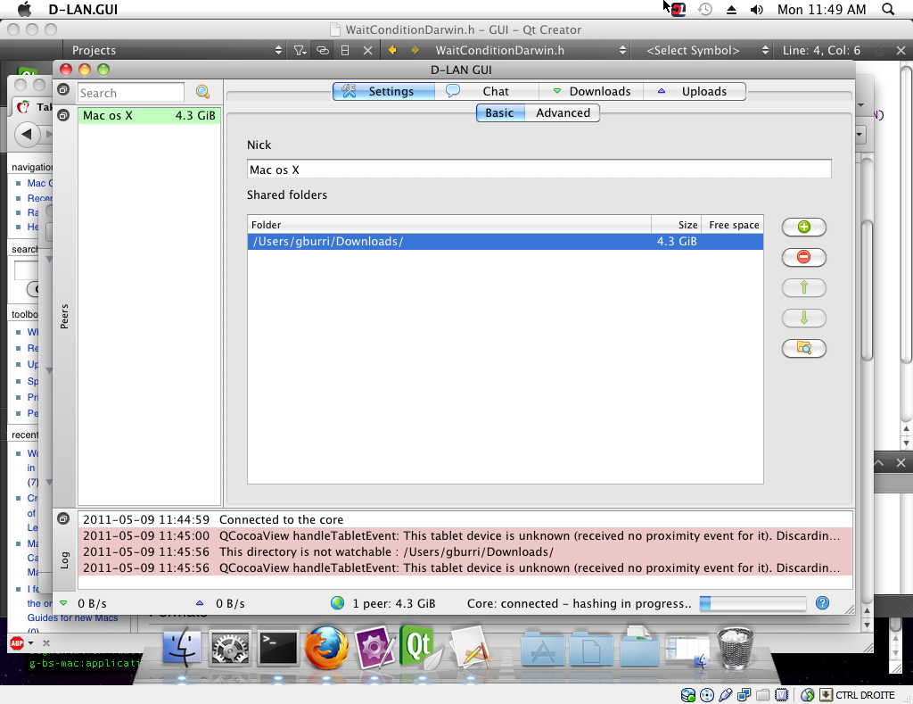Click the eject icon in the menu bar
The width and height of the screenshot is (913, 704).
pos(731,9)
